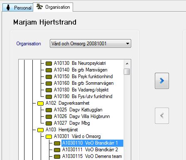186x160 pixels.
Task: Select the Organisation tab
Action: tap(53, 7)
